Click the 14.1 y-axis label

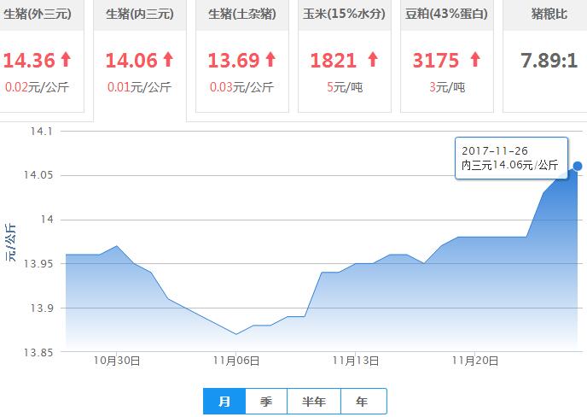coord(42,132)
